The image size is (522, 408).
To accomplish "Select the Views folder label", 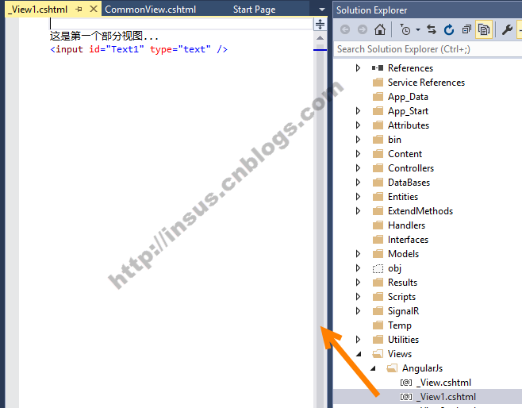I will coord(400,354).
